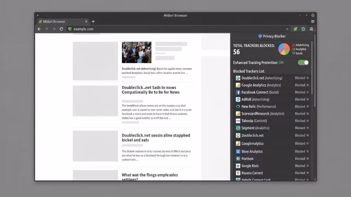Click the tracker category pie chart
The image size is (351, 197).
(284, 49)
